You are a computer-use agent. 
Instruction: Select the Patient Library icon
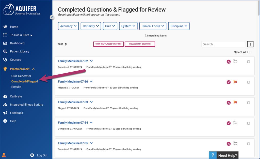[x=6, y=51]
